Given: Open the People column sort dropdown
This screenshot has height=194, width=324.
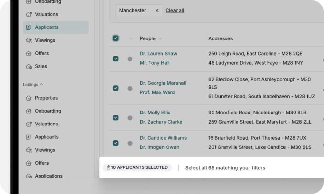Looking at the screenshot, I should [161, 38].
